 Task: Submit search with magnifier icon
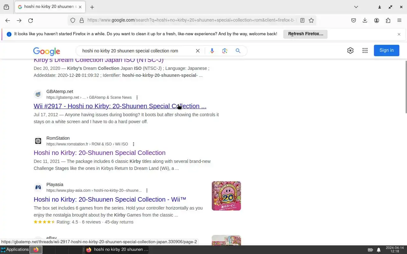coord(238,51)
